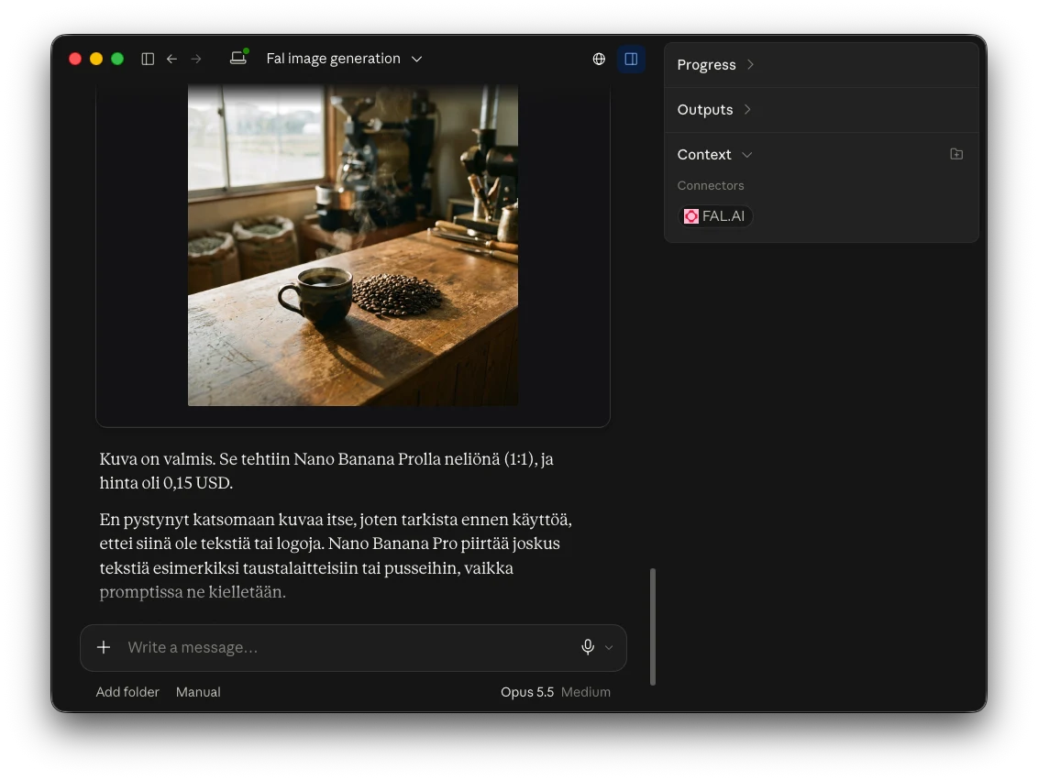This screenshot has height=780, width=1038.
Task: Go back with the left arrow
Action: [172, 59]
